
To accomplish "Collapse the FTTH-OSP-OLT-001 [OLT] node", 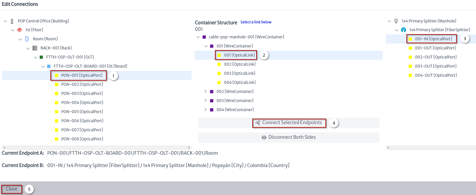I will tap(35, 57).
